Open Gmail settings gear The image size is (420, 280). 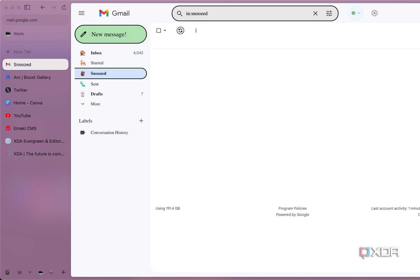click(375, 13)
